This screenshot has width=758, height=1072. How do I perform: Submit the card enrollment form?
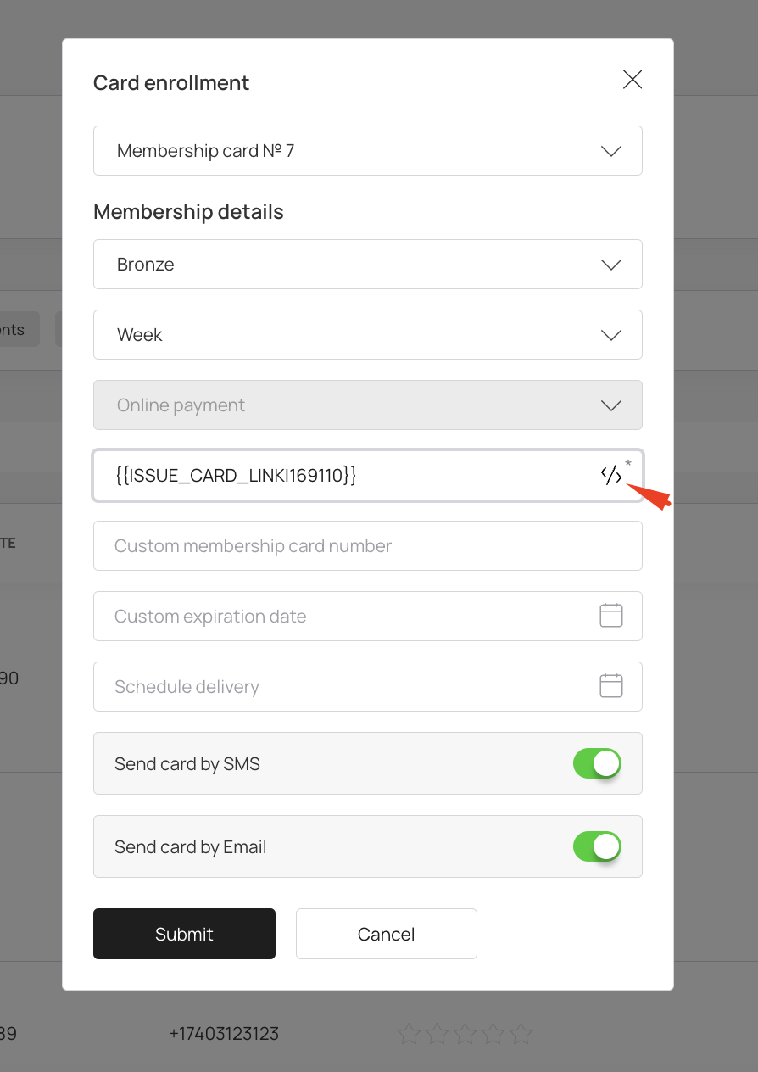point(184,934)
